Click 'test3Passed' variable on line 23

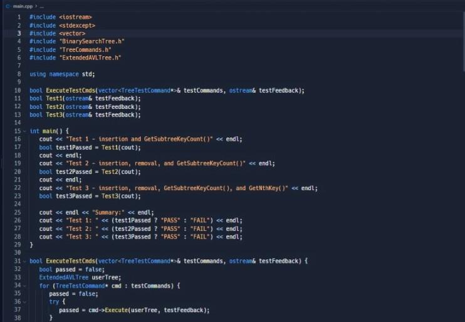click(x=74, y=196)
